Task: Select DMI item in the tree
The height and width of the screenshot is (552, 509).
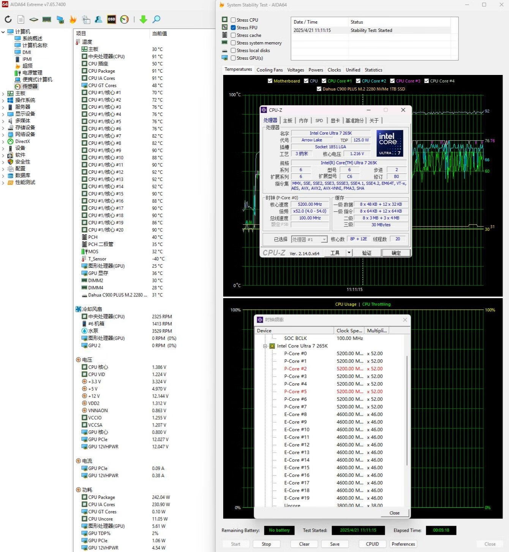Action: point(27,52)
